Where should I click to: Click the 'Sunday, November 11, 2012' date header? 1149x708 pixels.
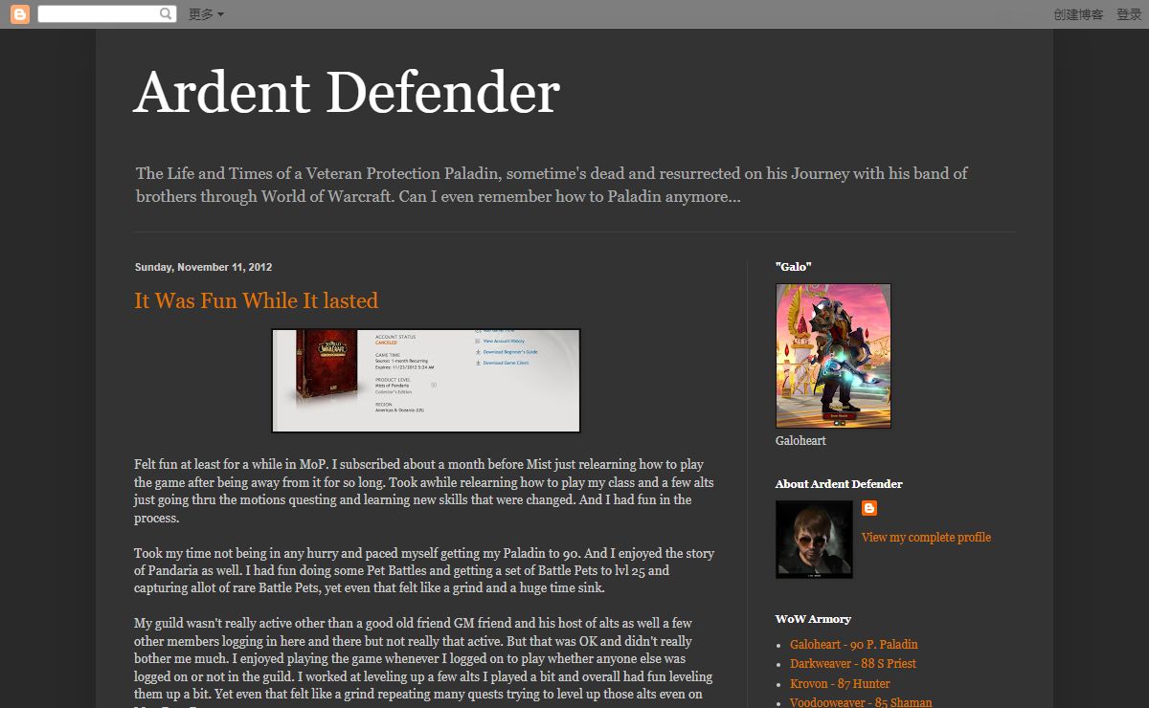pyautogui.click(x=203, y=267)
